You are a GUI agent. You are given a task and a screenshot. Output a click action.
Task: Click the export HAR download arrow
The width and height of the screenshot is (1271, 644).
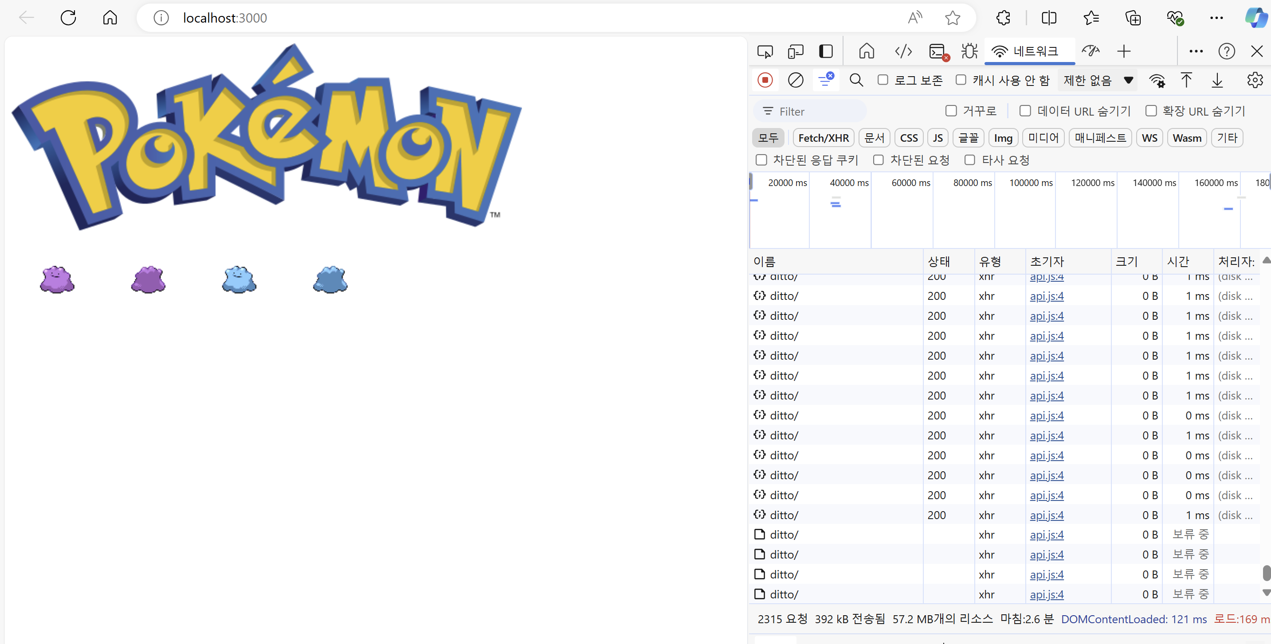[x=1217, y=80]
